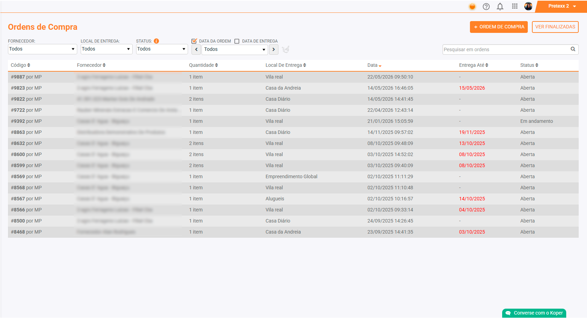Sort by the Data column
Image resolution: width=587 pixels, height=318 pixels.
(374, 65)
